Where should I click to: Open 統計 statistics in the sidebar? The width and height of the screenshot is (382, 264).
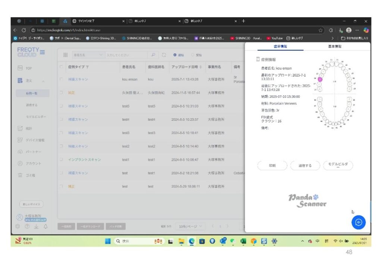point(29,128)
